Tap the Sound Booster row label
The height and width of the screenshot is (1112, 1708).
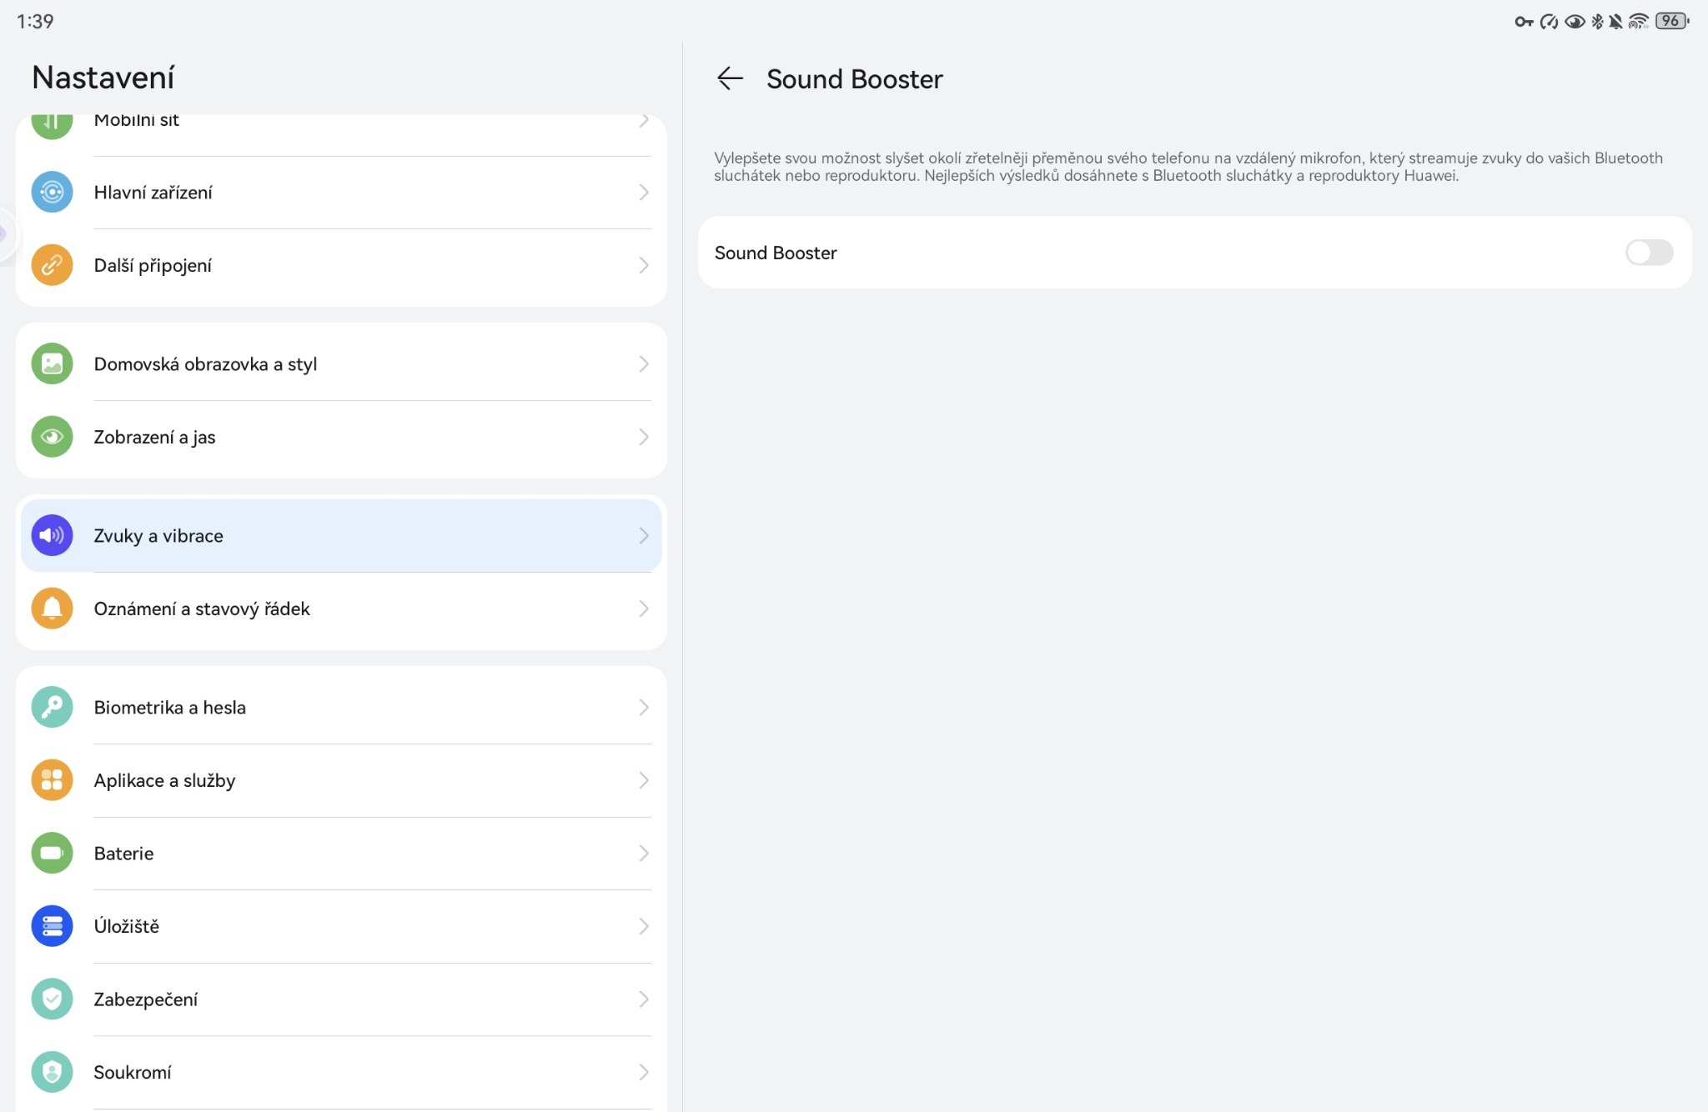coord(776,253)
